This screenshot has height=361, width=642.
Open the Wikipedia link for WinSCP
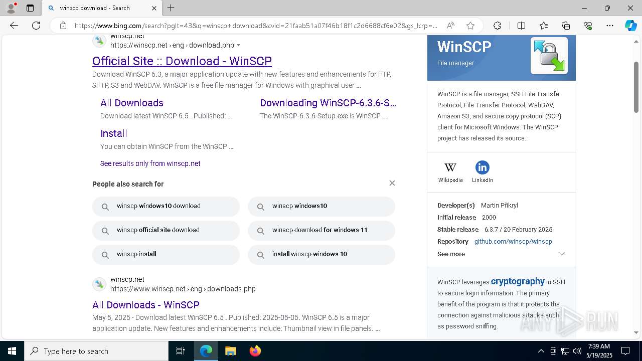(450, 172)
